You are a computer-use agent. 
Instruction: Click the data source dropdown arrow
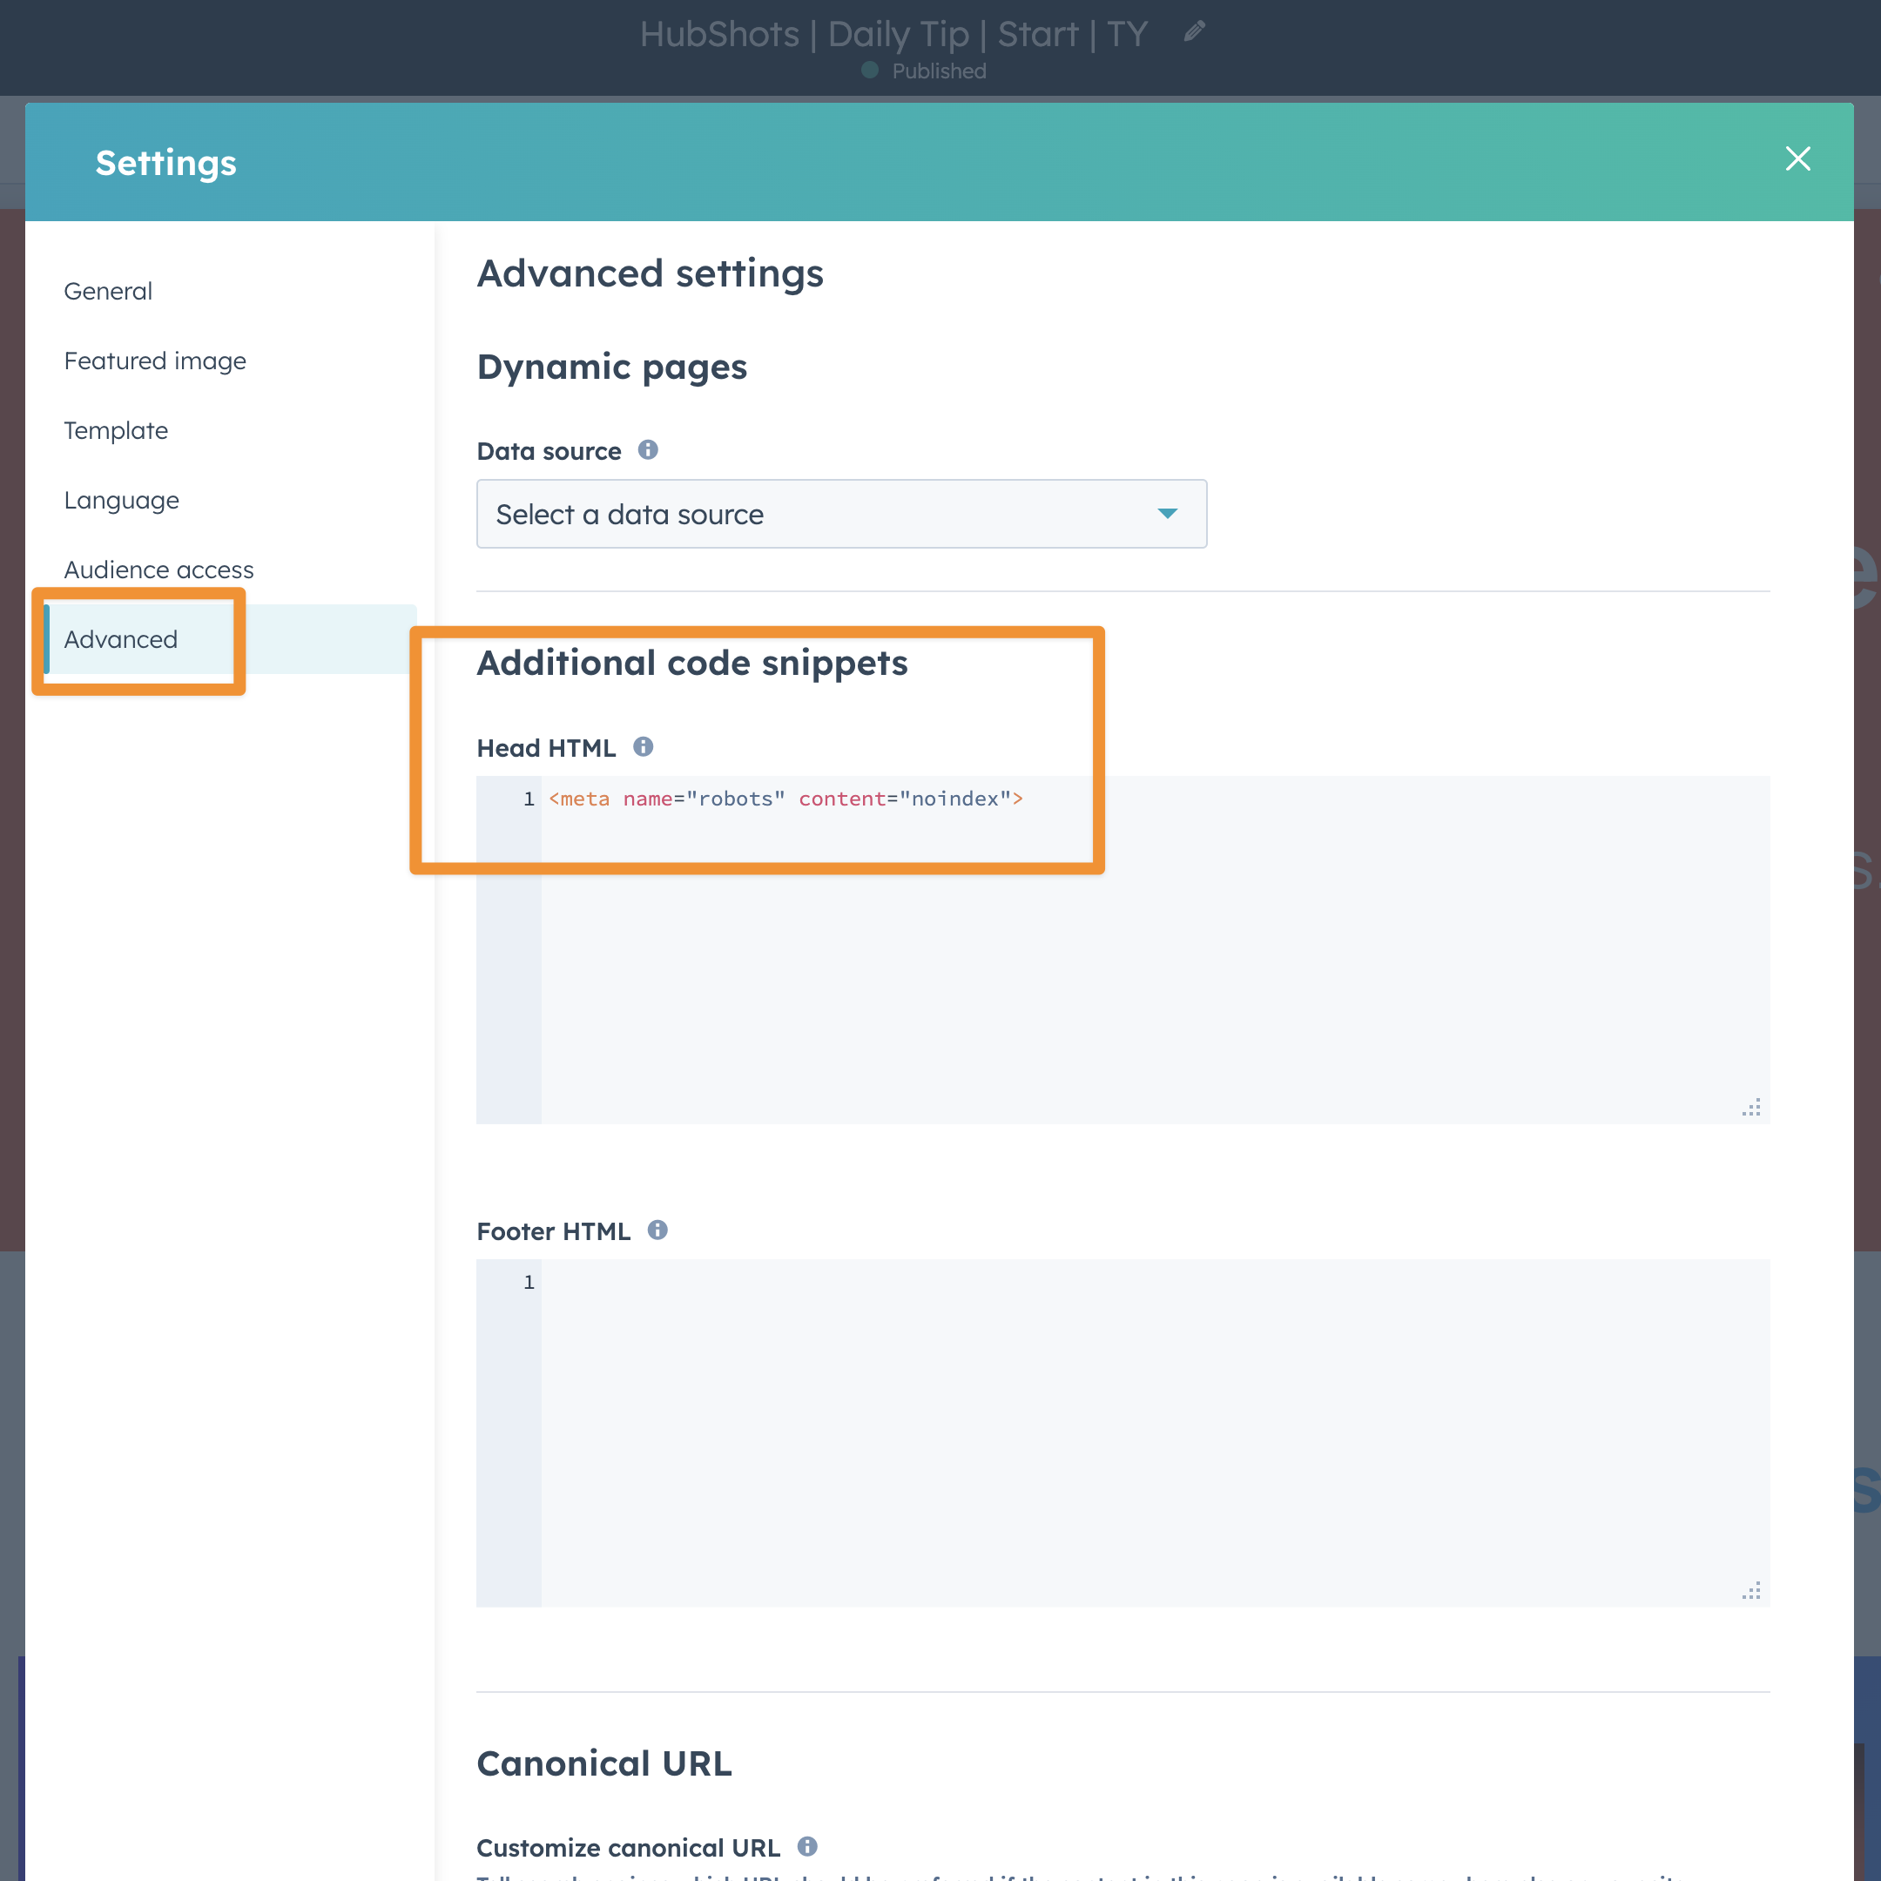coord(1167,514)
